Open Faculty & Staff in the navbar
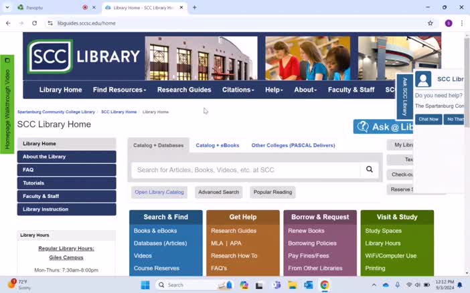Screen dimensions: 470x293 tap(351, 90)
